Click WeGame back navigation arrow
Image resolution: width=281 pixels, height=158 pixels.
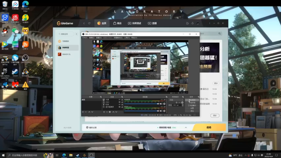[84, 23]
